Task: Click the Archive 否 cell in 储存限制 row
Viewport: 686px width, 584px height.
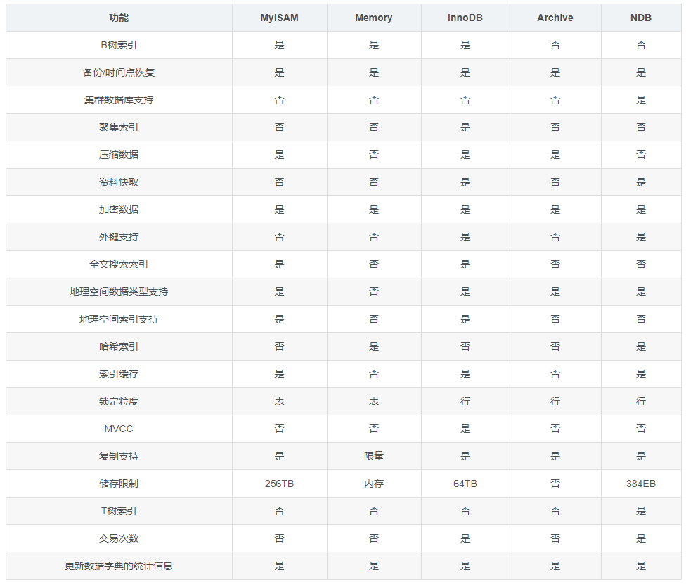Action: (x=555, y=484)
